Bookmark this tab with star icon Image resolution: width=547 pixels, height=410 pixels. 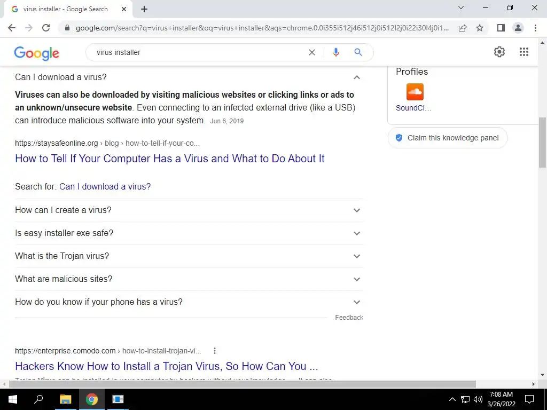coord(480,28)
